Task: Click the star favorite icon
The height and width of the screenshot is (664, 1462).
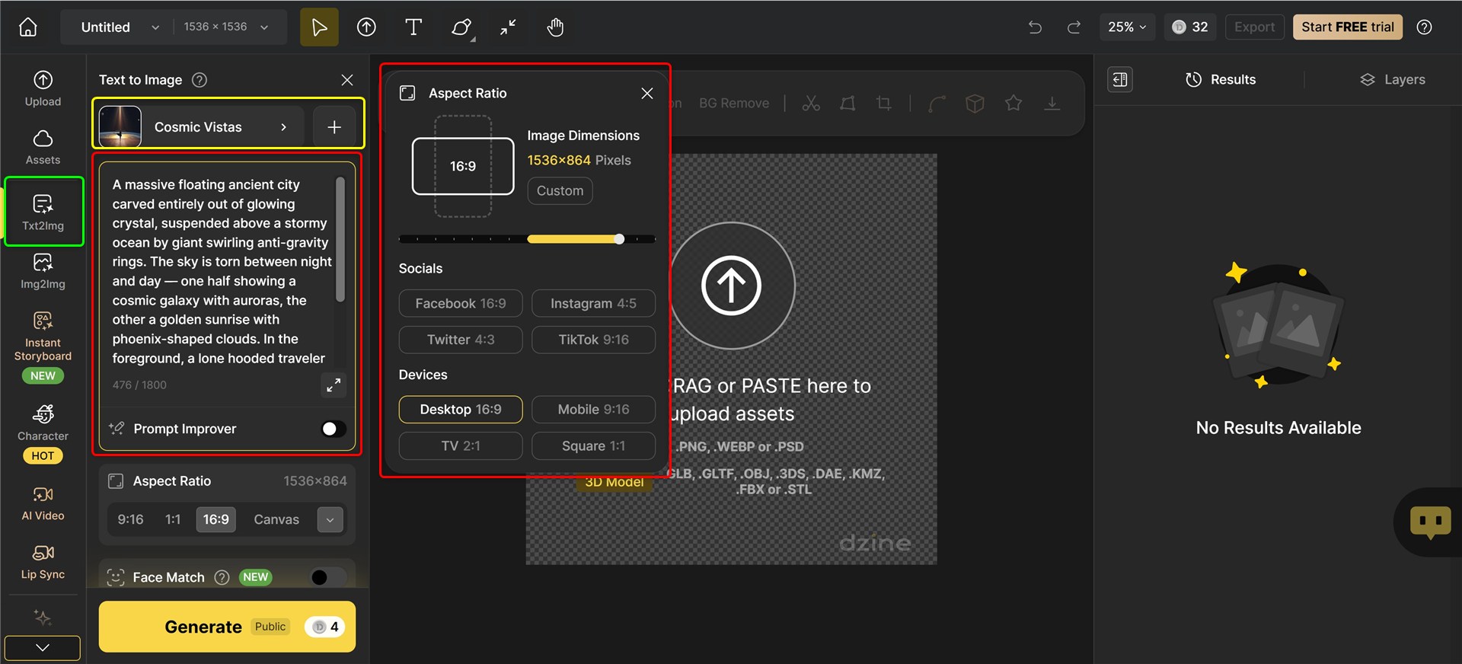Action: pos(1014,103)
